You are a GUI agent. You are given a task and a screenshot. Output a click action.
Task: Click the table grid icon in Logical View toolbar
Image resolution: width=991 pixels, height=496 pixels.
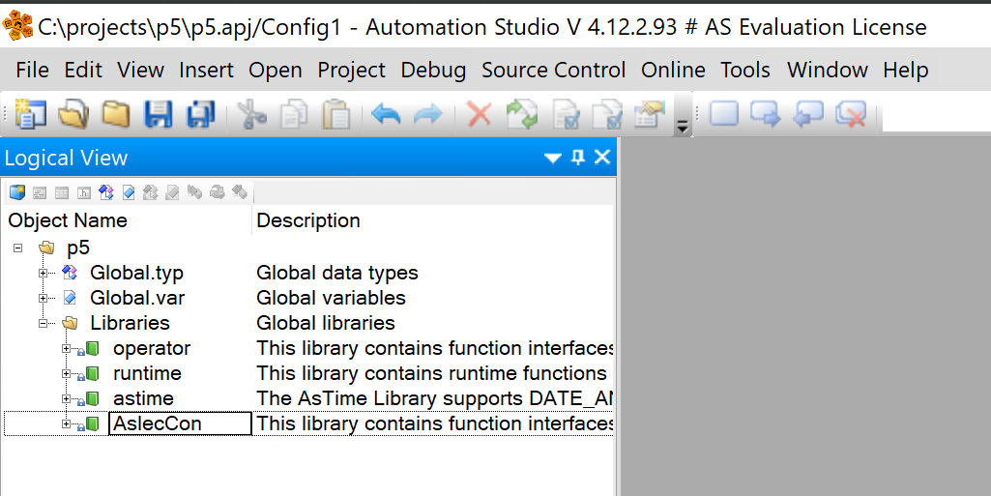coord(61,192)
